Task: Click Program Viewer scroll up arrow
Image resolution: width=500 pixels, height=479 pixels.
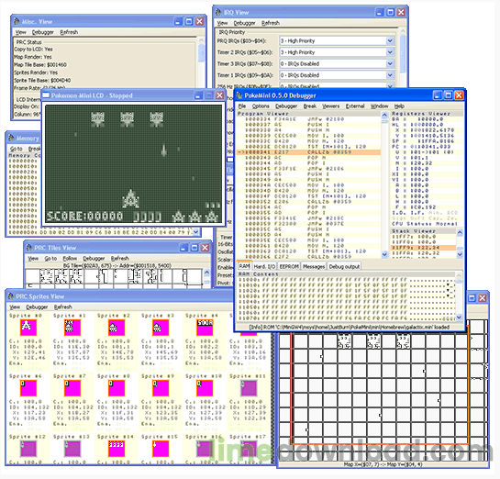Action: click(384, 115)
